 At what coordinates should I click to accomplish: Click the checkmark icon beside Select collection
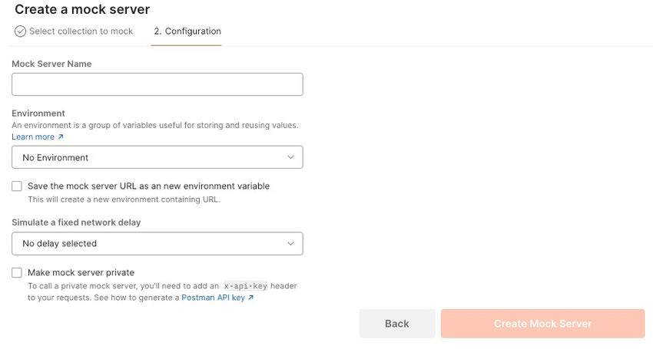21,31
